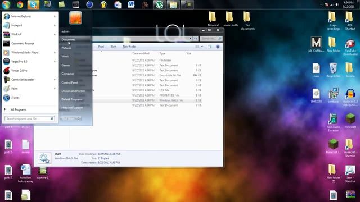This screenshot has width=360, height=202.
Task: Click the Start menu shut down button
Action: point(69,118)
